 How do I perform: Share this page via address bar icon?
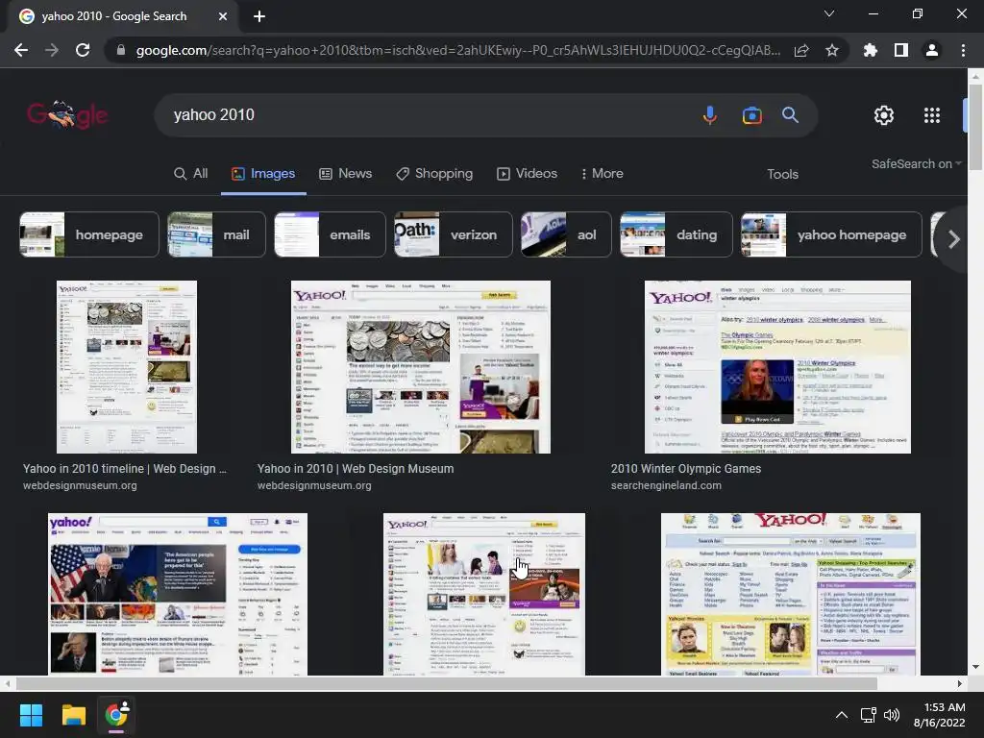(801, 50)
